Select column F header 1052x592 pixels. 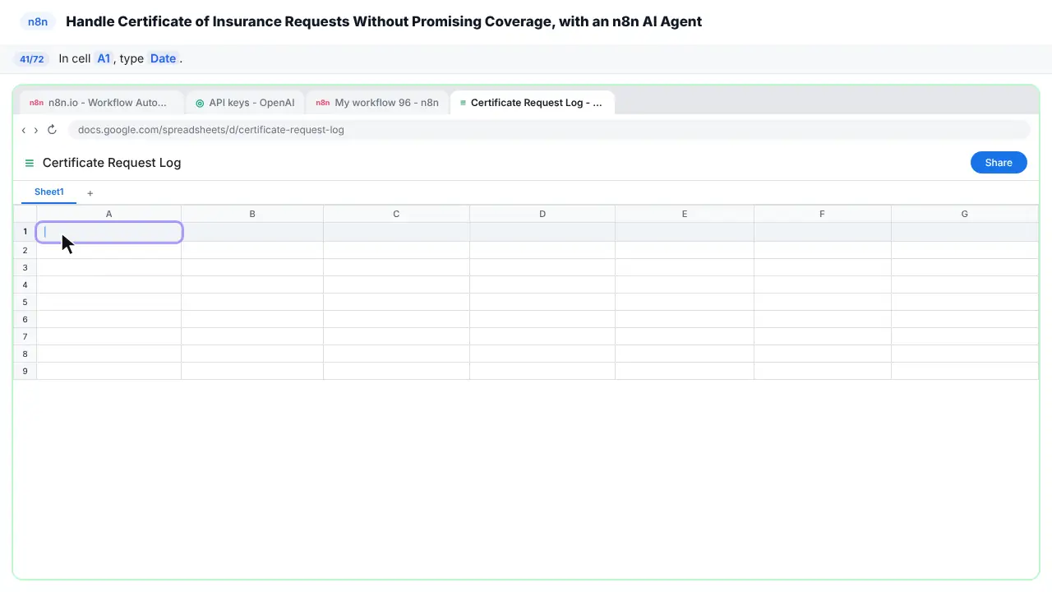(823, 214)
